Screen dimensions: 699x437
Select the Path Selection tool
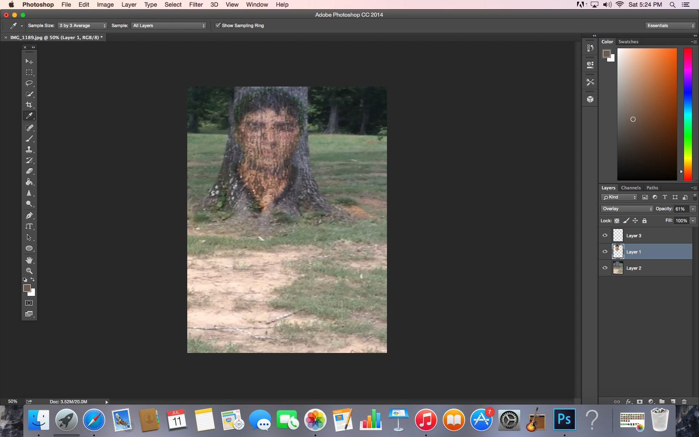click(29, 237)
